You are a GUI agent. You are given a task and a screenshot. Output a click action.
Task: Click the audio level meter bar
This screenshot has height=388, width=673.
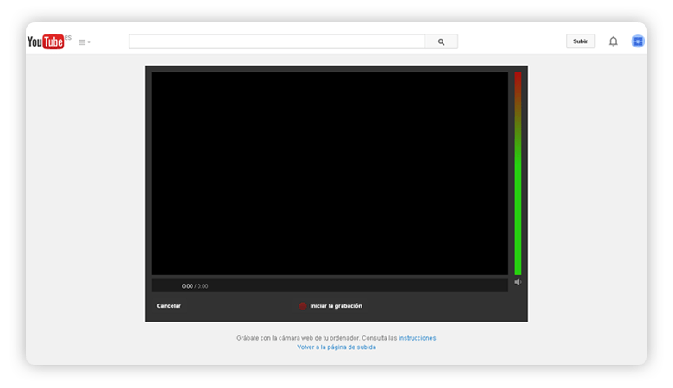pos(518,173)
